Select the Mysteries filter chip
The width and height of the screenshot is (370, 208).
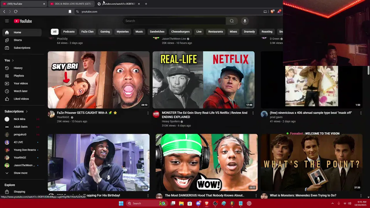pos(123,32)
